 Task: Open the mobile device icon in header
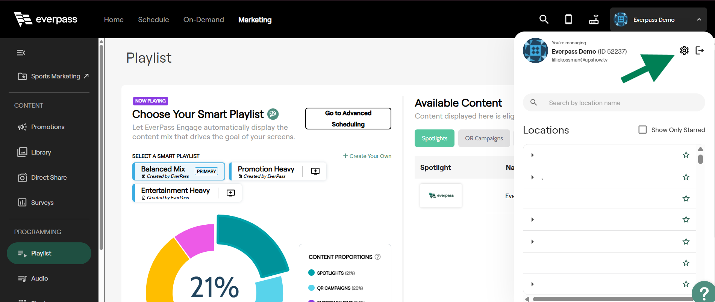pyautogui.click(x=568, y=19)
